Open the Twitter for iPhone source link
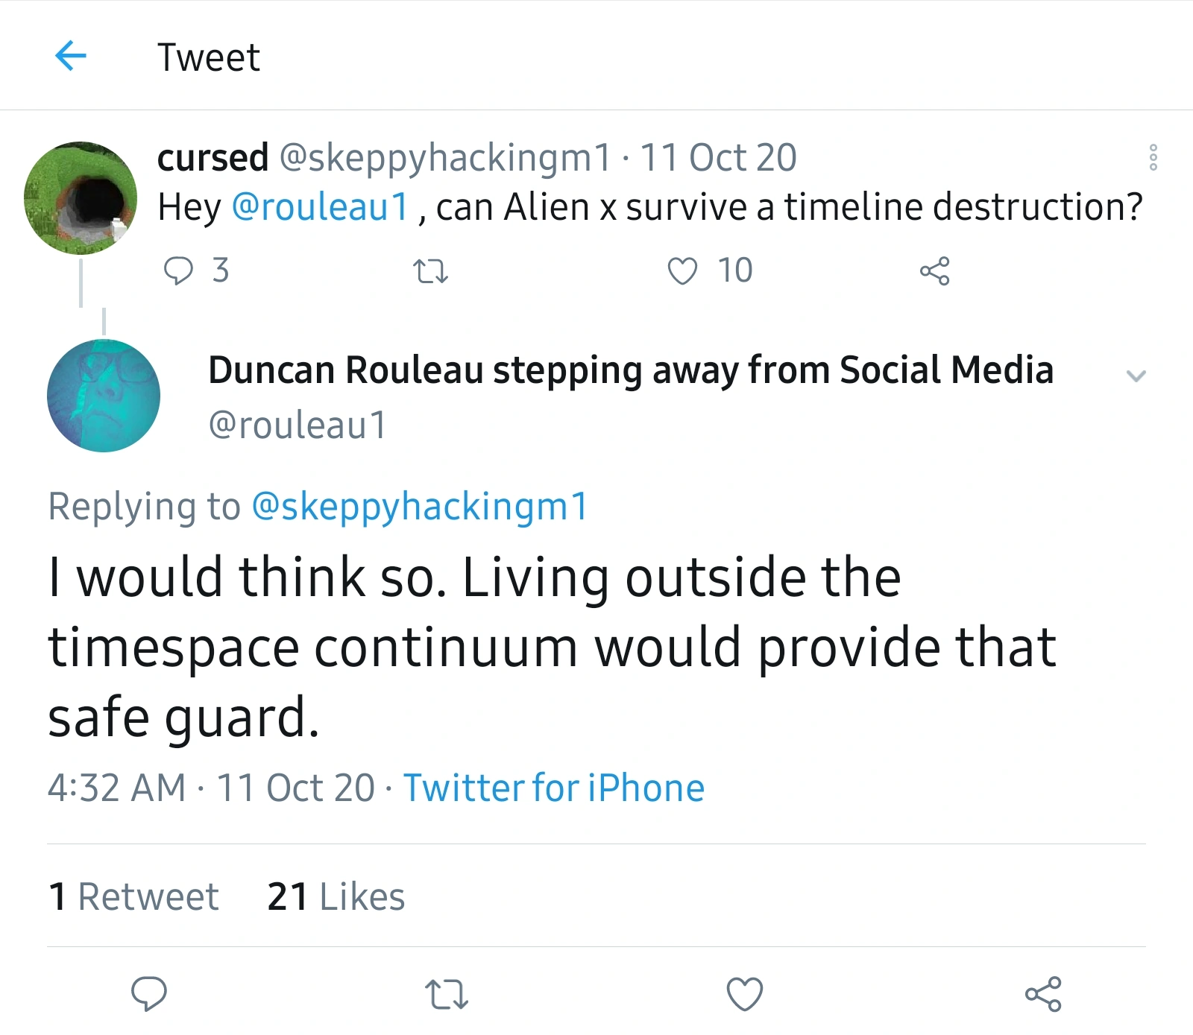1193x1035 pixels. [553, 788]
